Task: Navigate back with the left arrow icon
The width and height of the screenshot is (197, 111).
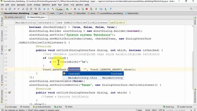Action: pyautogui.click(x=44, y=9)
